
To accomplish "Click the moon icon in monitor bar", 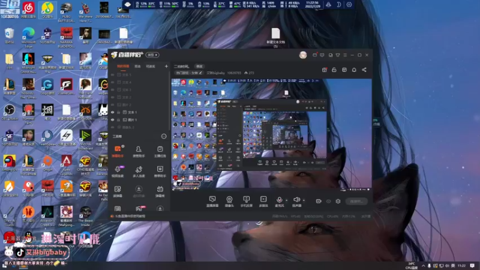I will pyautogui.click(x=338, y=5).
